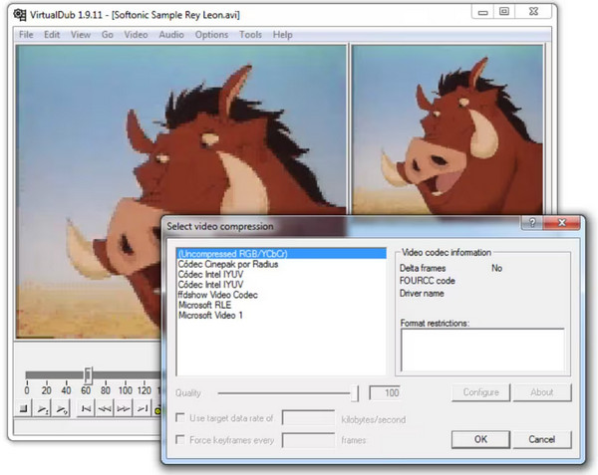Click the Cancel button
598x475 pixels.
542,439
